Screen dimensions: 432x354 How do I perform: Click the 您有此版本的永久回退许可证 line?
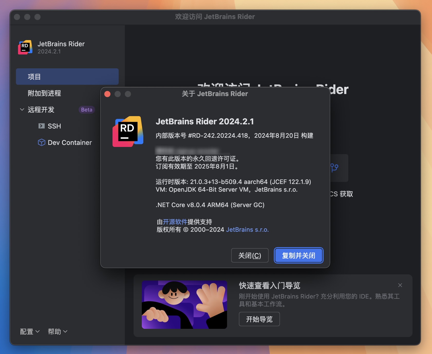click(198, 159)
